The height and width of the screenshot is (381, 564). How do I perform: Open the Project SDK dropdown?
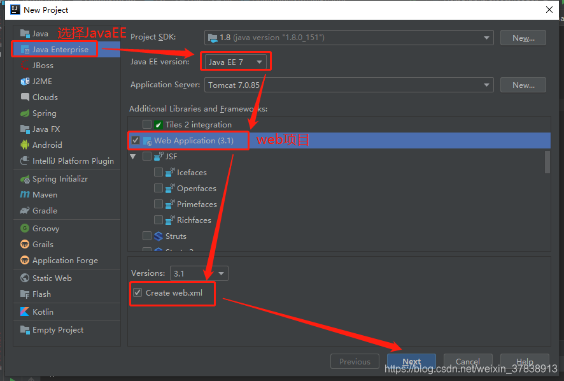coord(349,38)
